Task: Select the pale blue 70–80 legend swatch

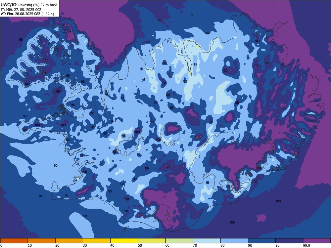Action: tap(207, 241)
